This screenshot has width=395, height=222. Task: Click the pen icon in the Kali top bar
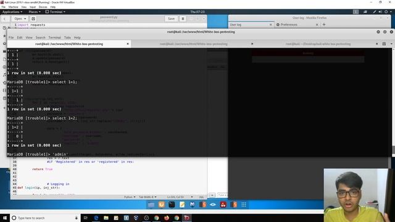point(375,12)
